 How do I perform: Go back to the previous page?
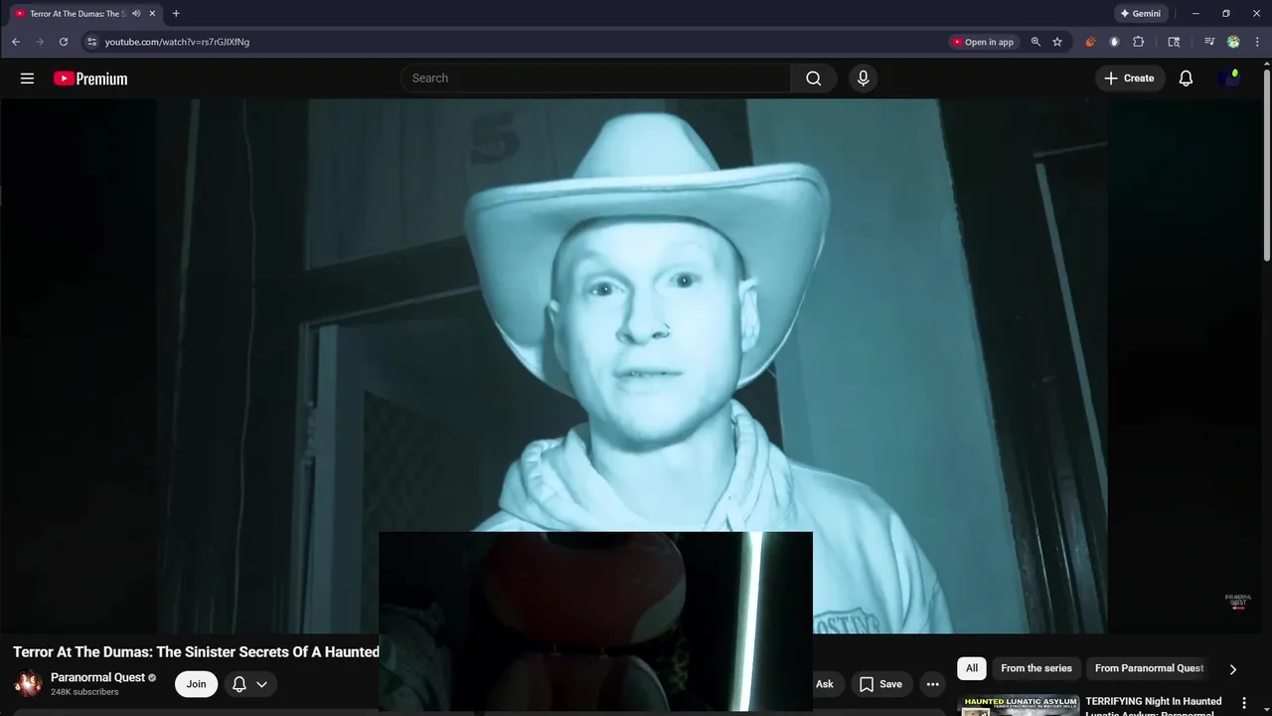(x=16, y=42)
